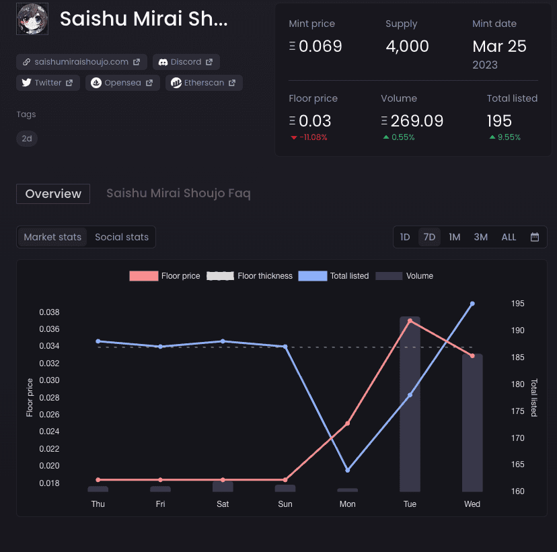Click the 2d tag chip
This screenshot has width=557, height=552.
coord(27,138)
